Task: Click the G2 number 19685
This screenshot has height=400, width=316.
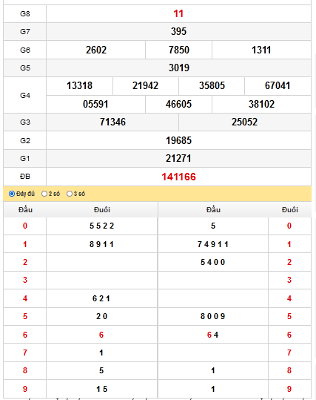Action: pos(178,140)
